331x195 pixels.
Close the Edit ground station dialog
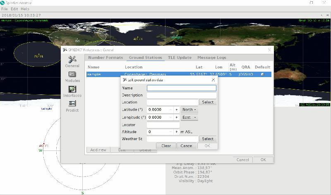[x=213, y=80]
